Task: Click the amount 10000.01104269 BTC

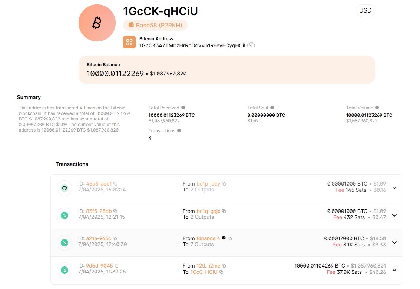Action: (x=320, y=266)
